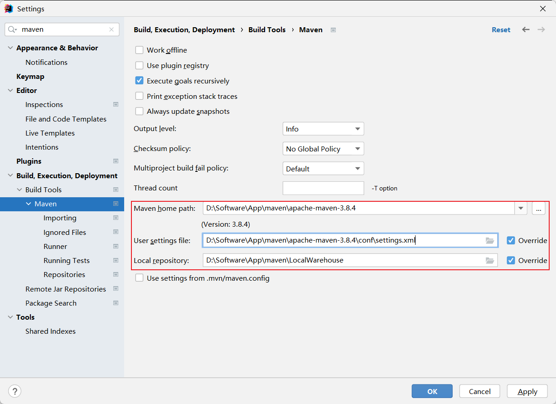Viewport: 556px width, 404px height.
Task: Clear the maven search text icon
Action: pos(111,29)
